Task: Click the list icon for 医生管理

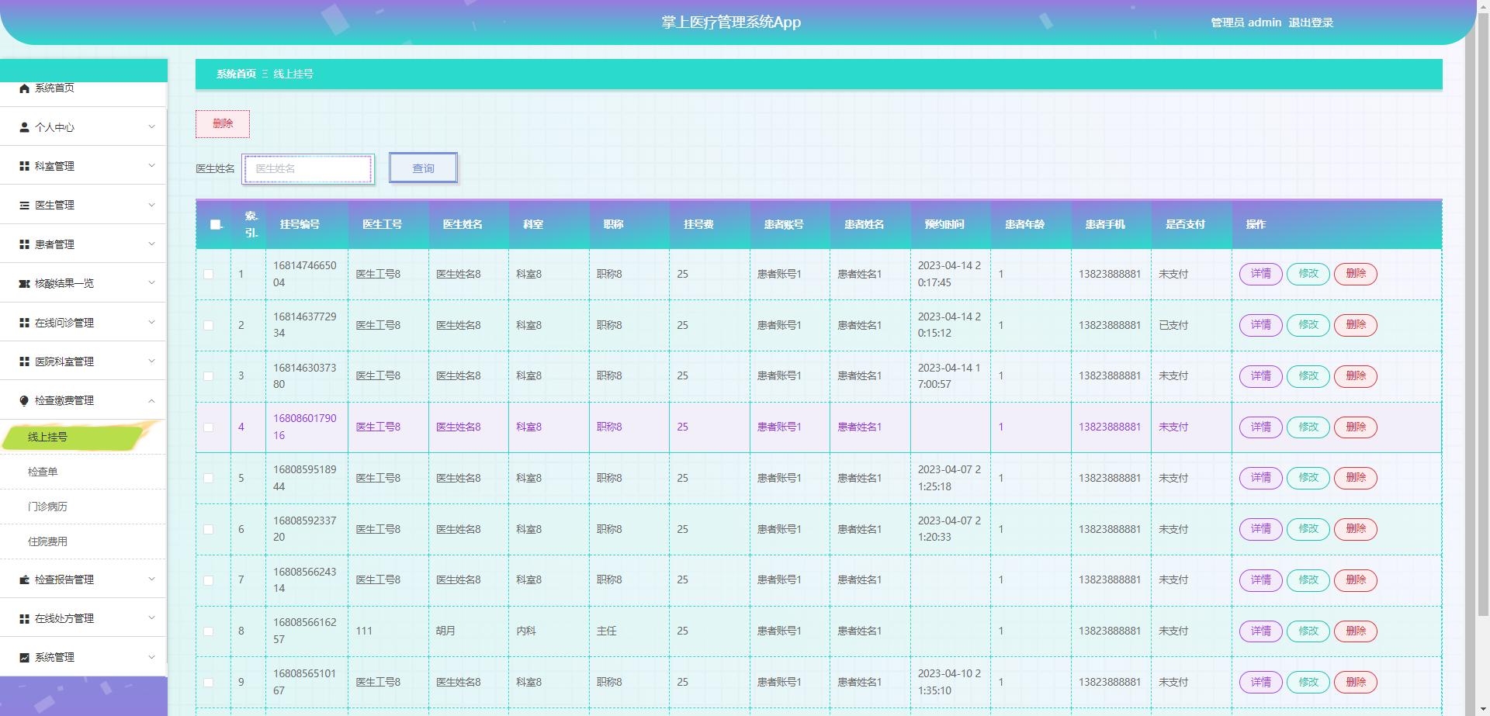Action: [x=24, y=206]
